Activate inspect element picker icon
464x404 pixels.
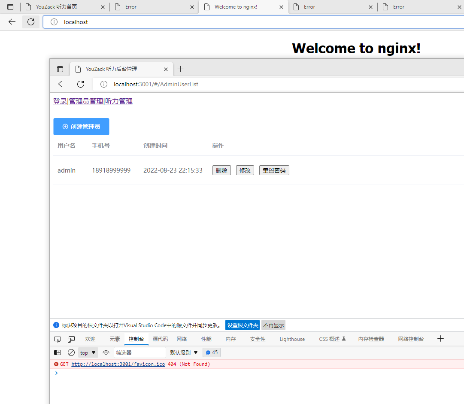(x=58, y=339)
